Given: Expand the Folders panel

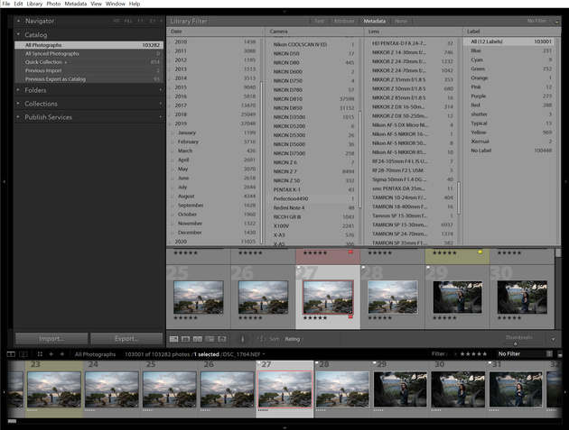Looking at the screenshot, I should (x=18, y=90).
